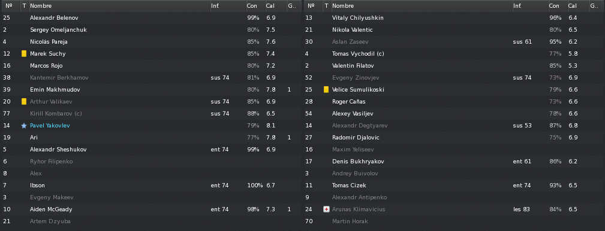The image size is (605, 231).
Task: Click the T column header in right table
Action: pyautogui.click(x=327, y=6)
